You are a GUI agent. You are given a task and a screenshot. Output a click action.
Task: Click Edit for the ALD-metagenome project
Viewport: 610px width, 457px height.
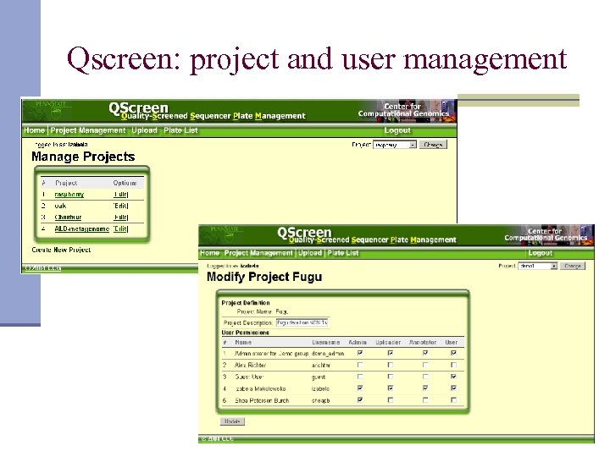[120, 228]
